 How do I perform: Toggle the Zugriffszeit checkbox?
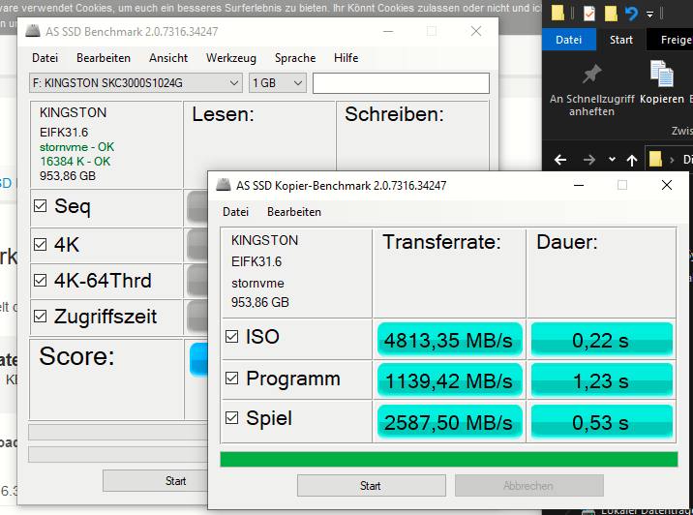41,317
